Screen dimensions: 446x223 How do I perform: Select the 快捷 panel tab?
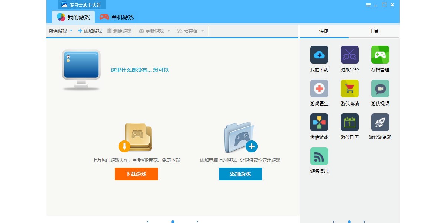pyautogui.click(x=324, y=31)
